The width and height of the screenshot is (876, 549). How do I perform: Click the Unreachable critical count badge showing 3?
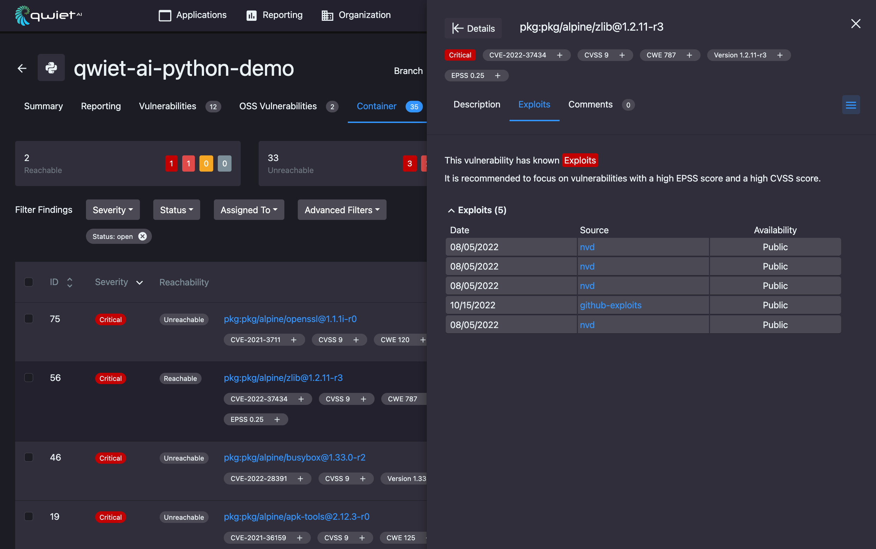pos(409,164)
